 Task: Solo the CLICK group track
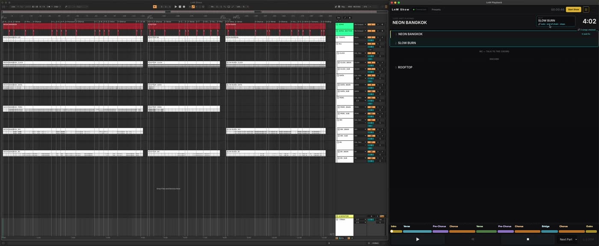click(x=378, y=53)
